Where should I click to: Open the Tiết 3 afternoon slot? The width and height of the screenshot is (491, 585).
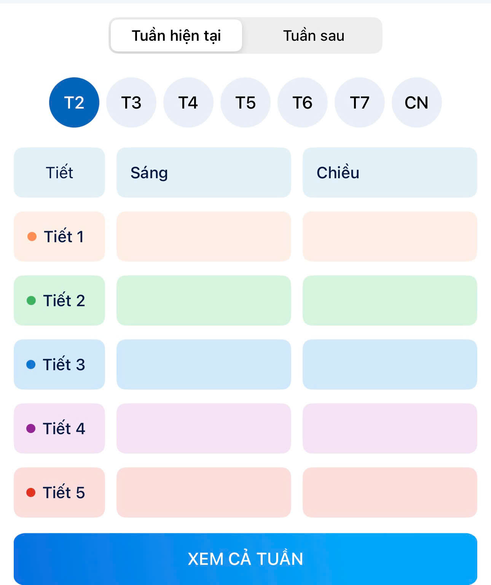point(390,364)
